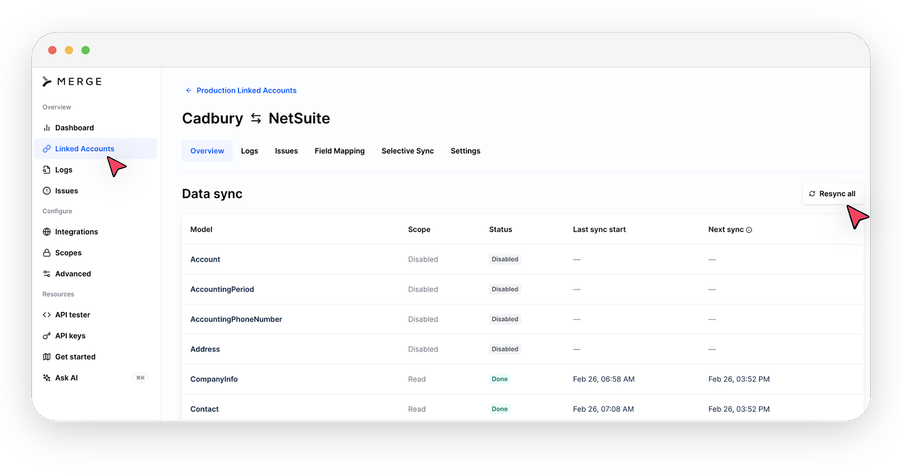Screen dimensions: 902x474
Task: Click the Address model name
Action: [x=205, y=349]
